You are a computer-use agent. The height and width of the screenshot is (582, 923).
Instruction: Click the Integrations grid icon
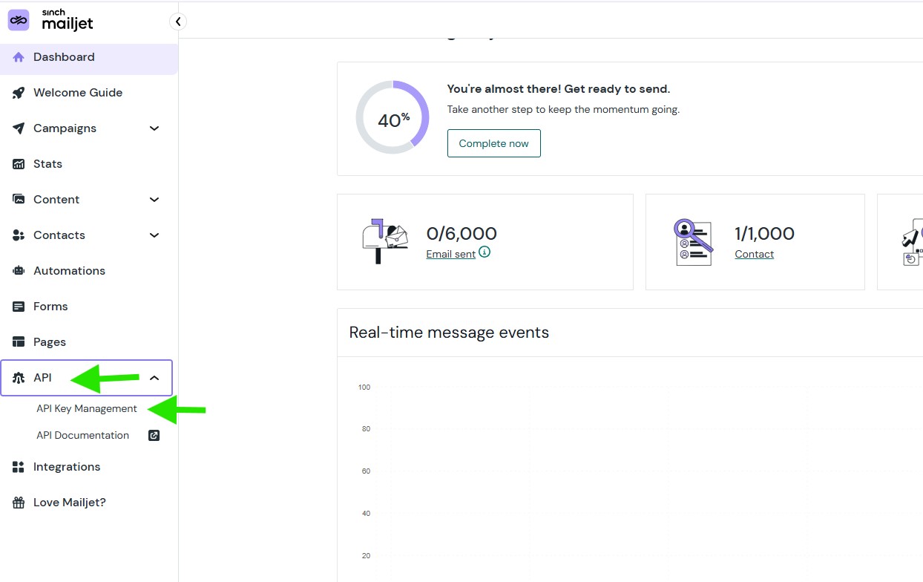click(x=19, y=467)
